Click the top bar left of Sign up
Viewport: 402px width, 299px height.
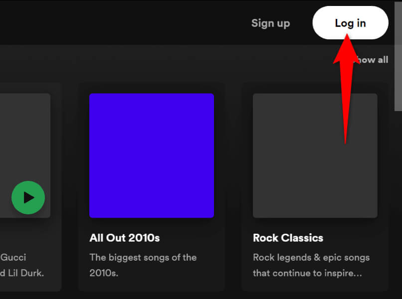tap(125, 23)
